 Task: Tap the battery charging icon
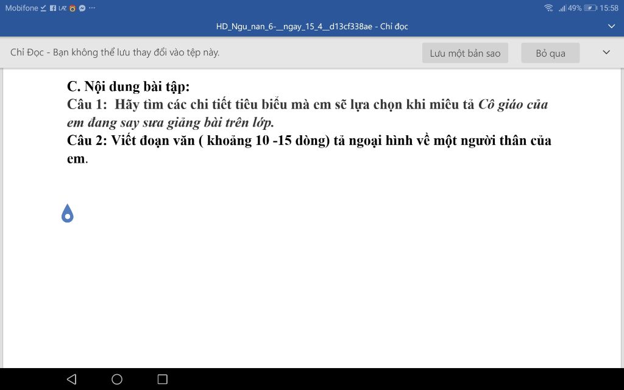pyautogui.click(x=590, y=8)
